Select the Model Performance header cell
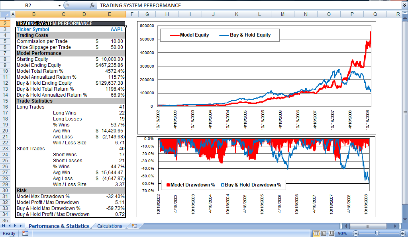Image resolution: width=408 pixels, height=237 pixels. [x=71, y=53]
